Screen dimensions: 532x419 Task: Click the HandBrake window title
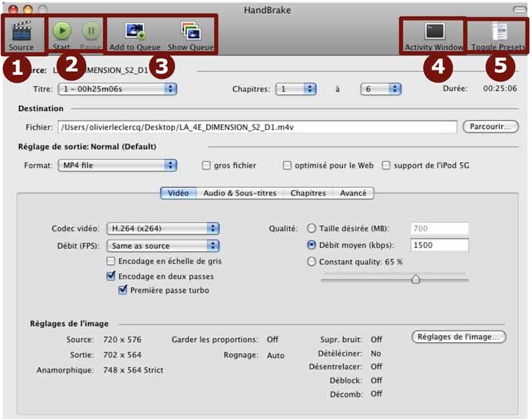[x=268, y=10]
